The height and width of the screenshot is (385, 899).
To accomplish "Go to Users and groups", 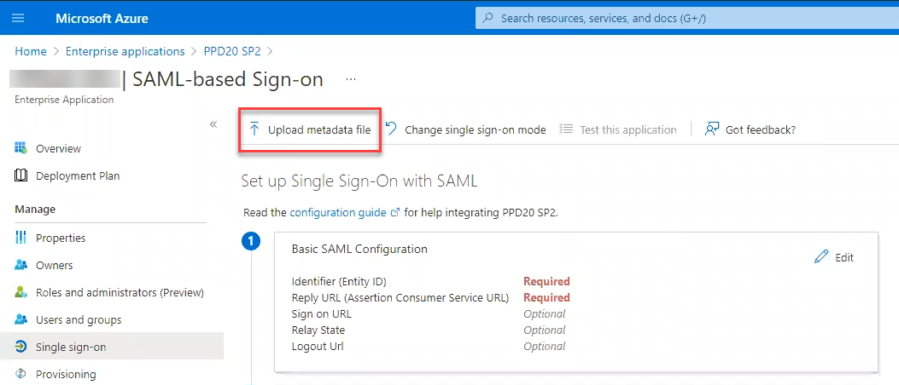I will (x=79, y=319).
